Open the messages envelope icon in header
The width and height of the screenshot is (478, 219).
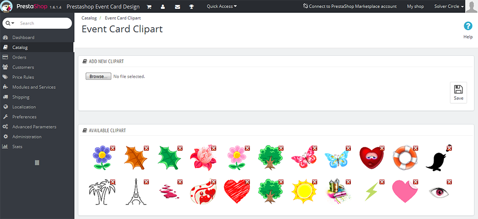[177, 6]
